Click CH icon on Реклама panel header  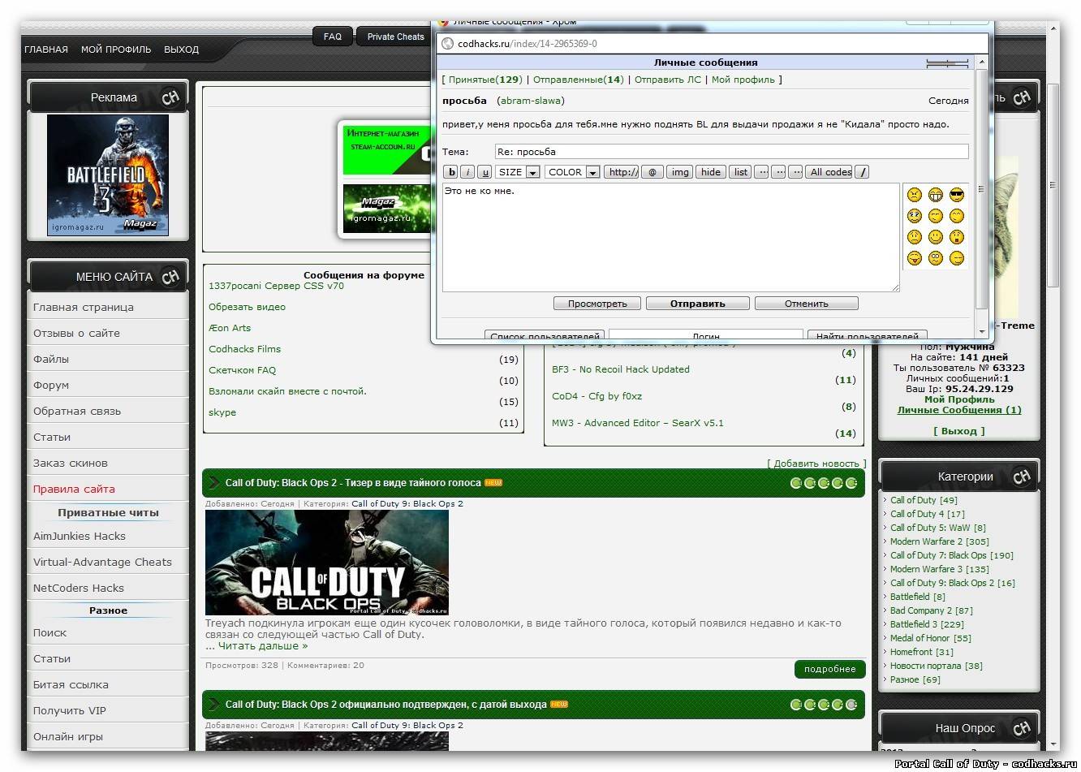click(x=170, y=97)
